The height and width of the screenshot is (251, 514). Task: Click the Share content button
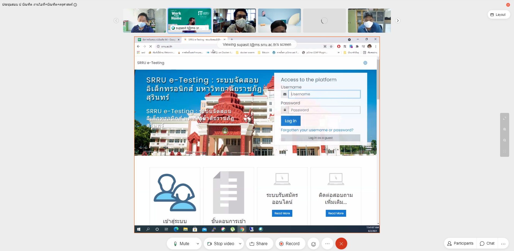pyautogui.click(x=259, y=244)
